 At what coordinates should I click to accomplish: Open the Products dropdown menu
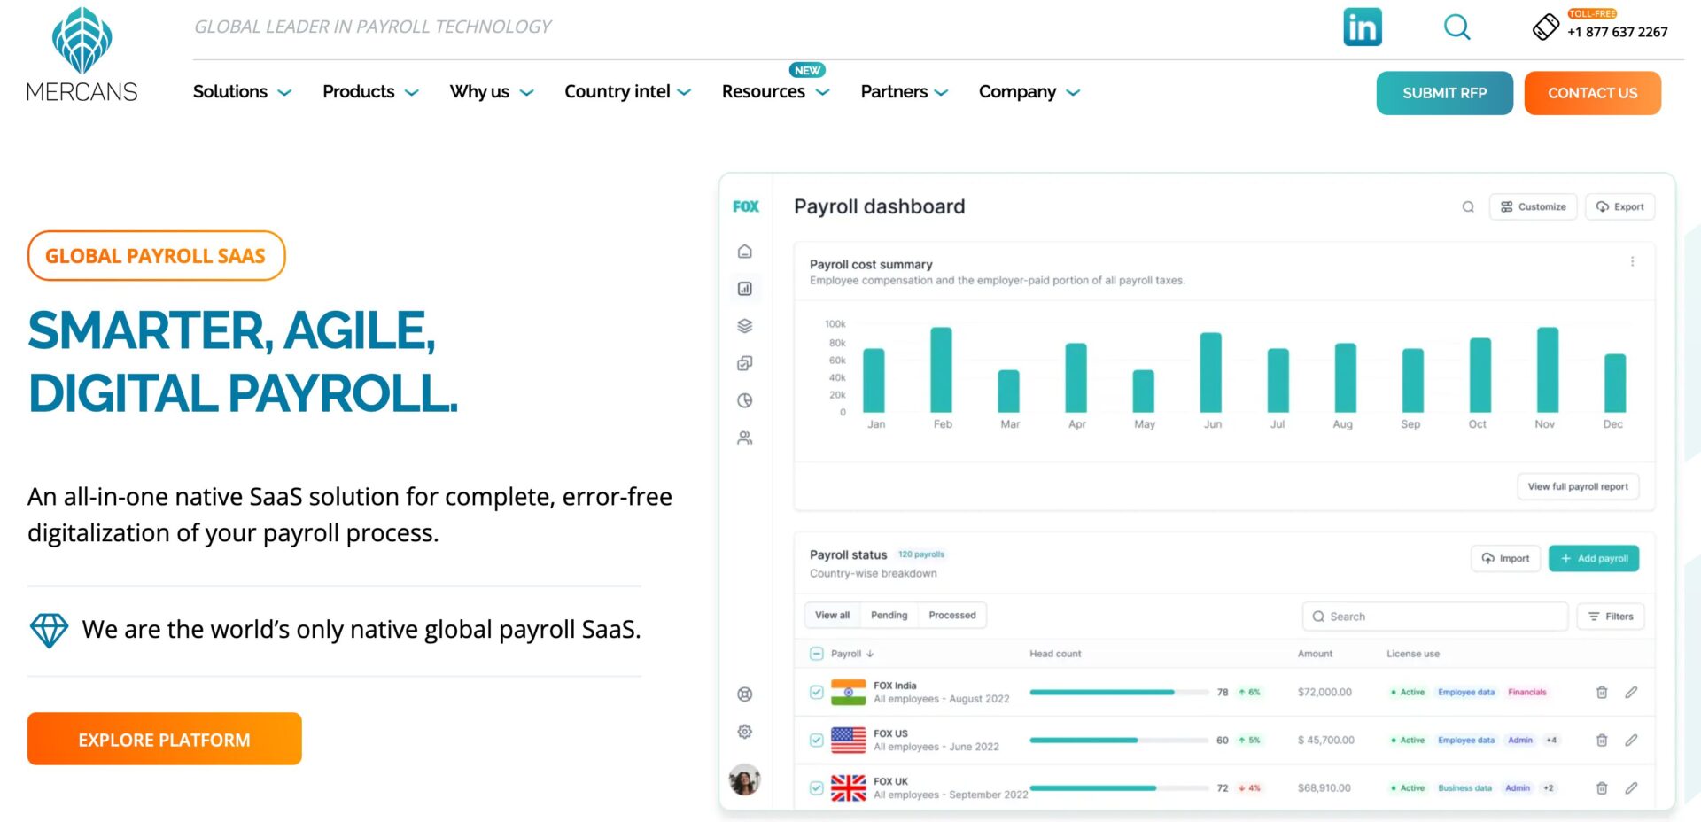[370, 92]
